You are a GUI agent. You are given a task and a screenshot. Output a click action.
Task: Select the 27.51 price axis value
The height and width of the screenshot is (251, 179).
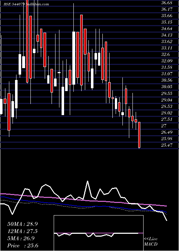tap(167, 119)
